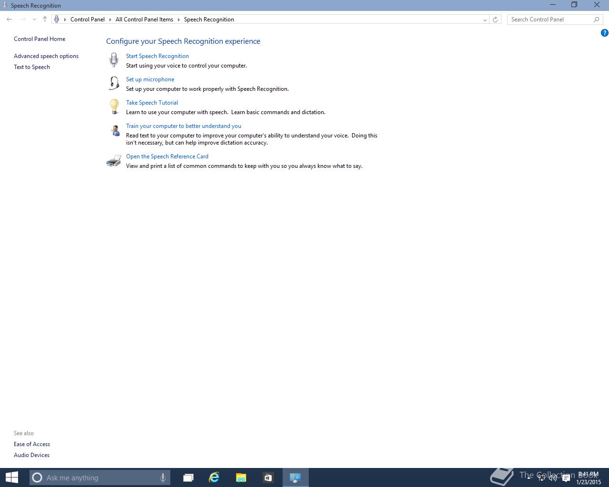Click the Control Panel taskbar icon
This screenshot has height=487, width=609.
(295, 477)
